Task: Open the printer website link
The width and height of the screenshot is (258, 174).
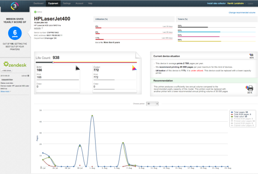Action: pos(37,28)
